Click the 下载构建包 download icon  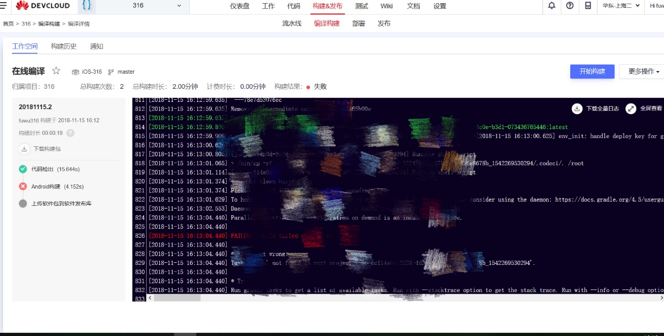click(24, 149)
